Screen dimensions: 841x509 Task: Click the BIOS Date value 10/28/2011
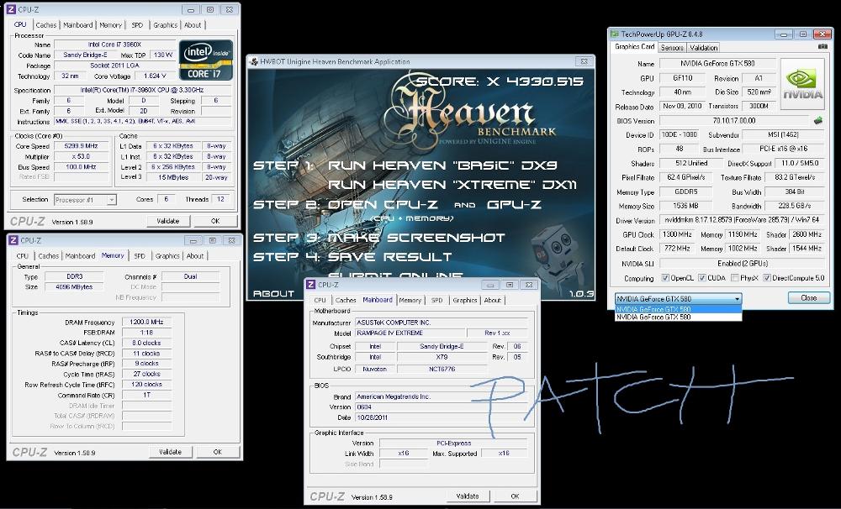point(442,417)
